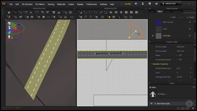Mute sound with the speaker icon
This screenshot has height=111, width=197.
coord(136,4)
